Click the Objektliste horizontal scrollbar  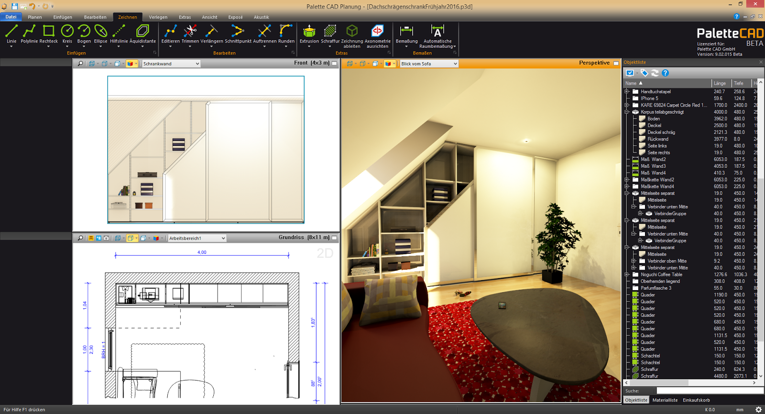692,382
